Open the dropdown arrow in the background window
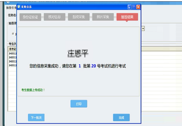The image size is (182, 126). (x=143, y=29)
